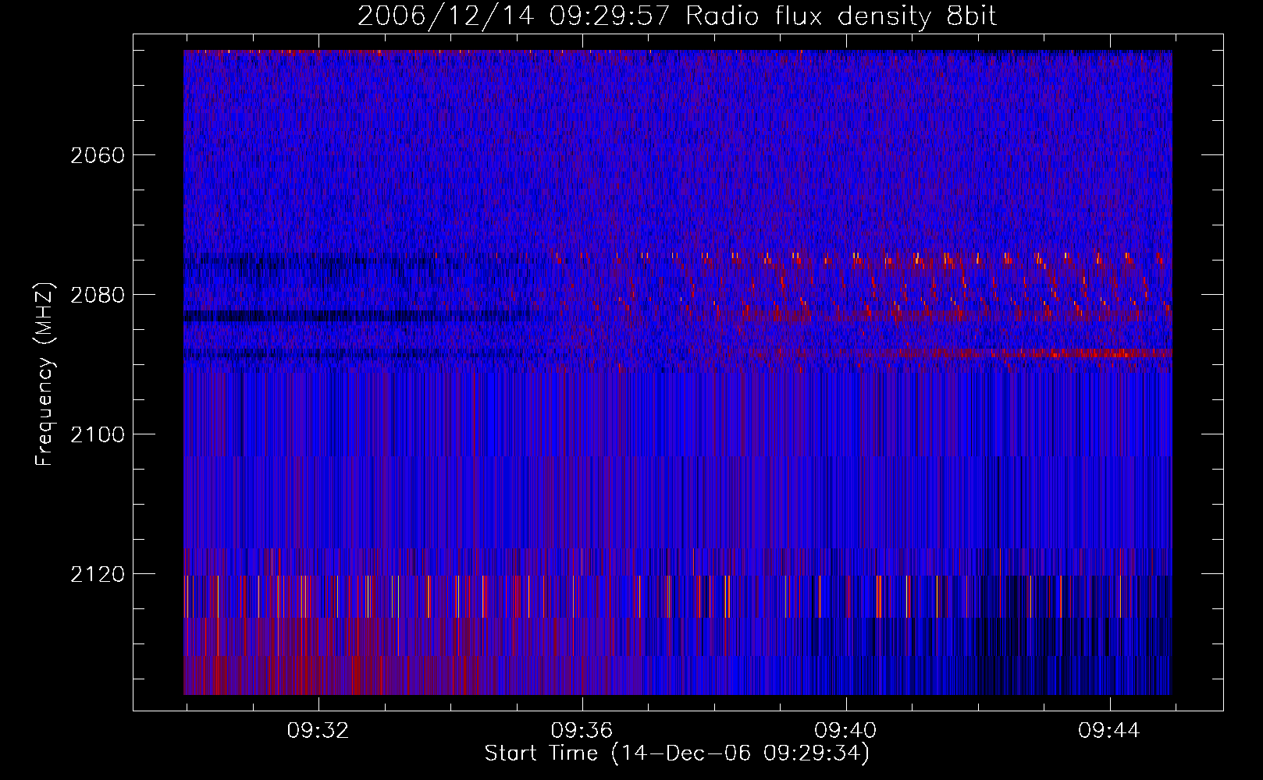The width and height of the screenshot is (1263, 780).
Task: Click the 2120 frequency tick label
Action: [98, 574]
